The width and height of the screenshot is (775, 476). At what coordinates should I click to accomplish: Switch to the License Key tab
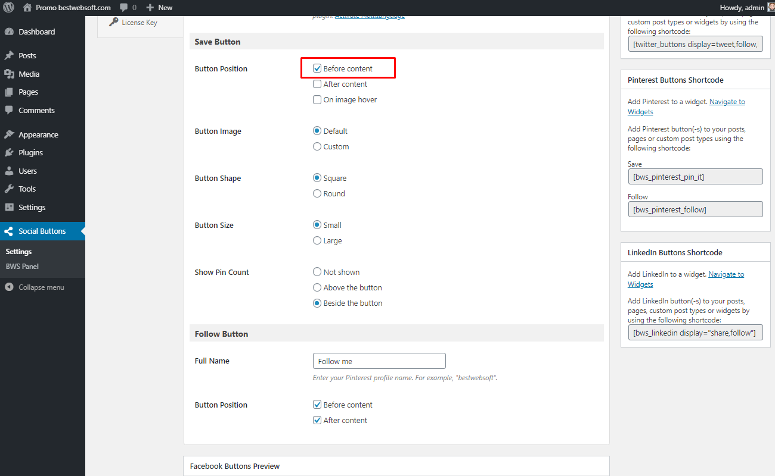click(x=140, y=23)
